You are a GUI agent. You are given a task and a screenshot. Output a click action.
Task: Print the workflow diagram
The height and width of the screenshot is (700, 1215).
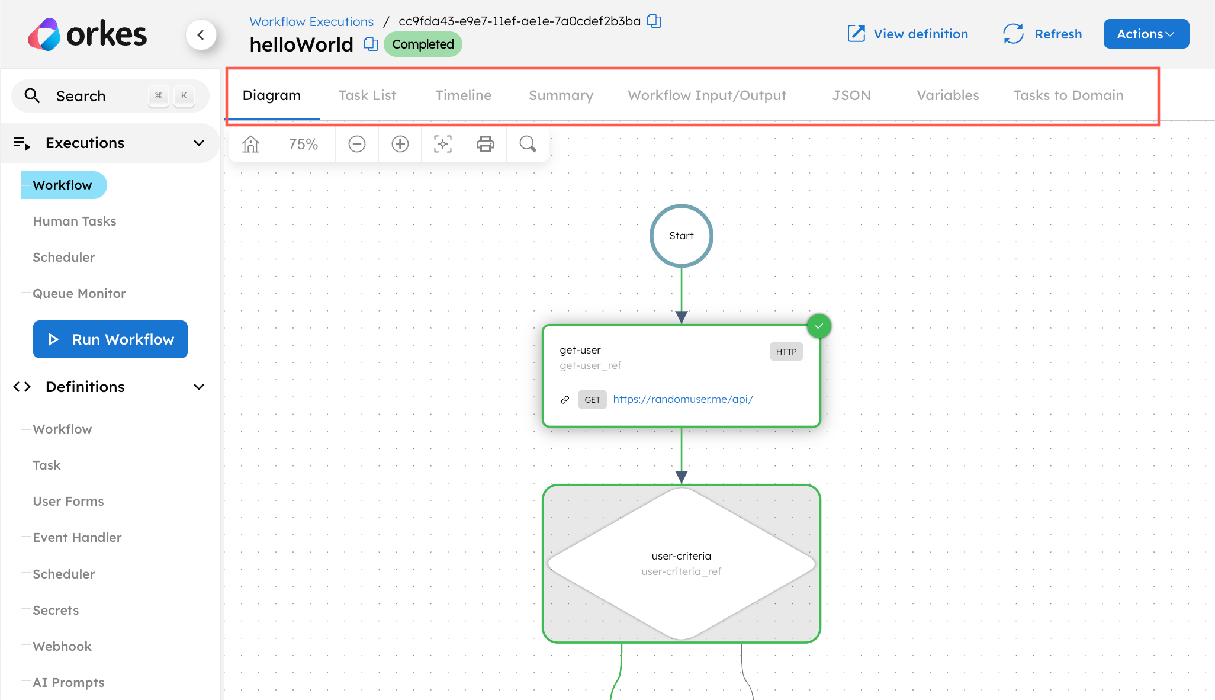click(486, 144)
